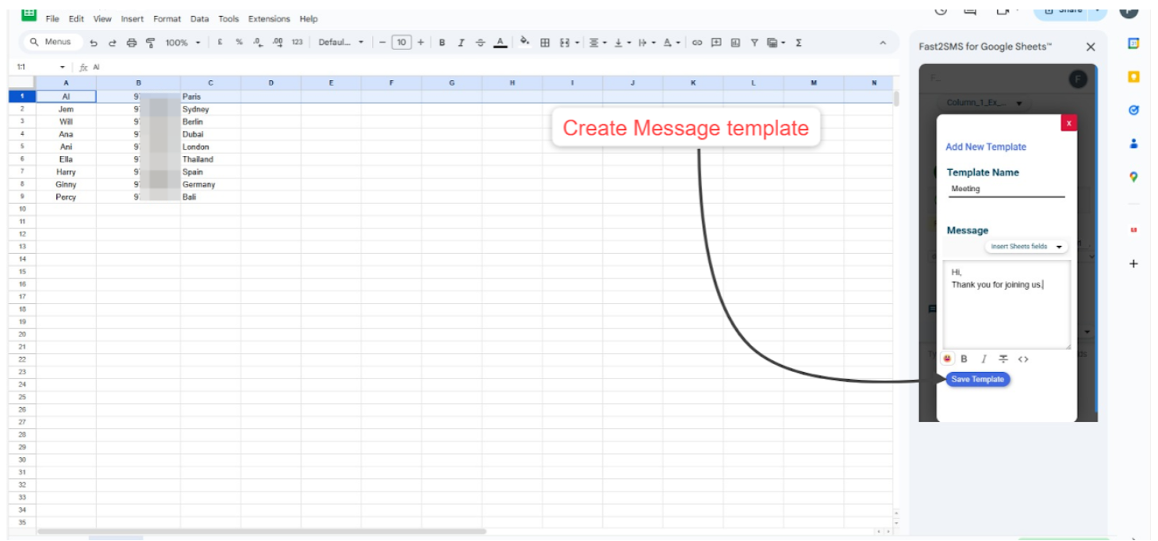Click the paint format icon in toolbar
Screen dimensions: 1158x541
click(151, 43)
